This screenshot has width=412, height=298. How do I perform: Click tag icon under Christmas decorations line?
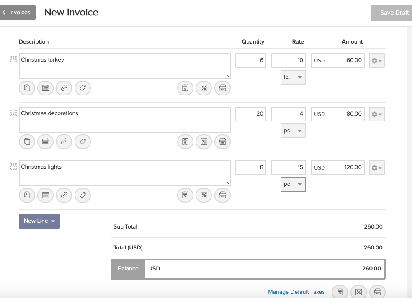pos(83,141)
